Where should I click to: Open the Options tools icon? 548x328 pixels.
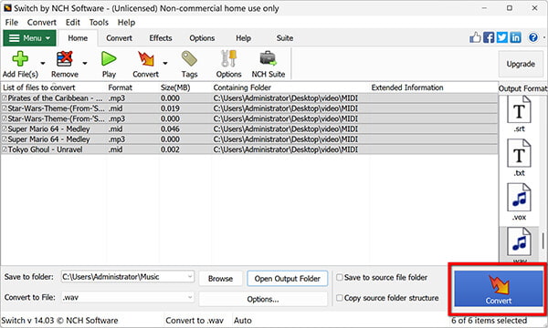(x=228, y=58)
